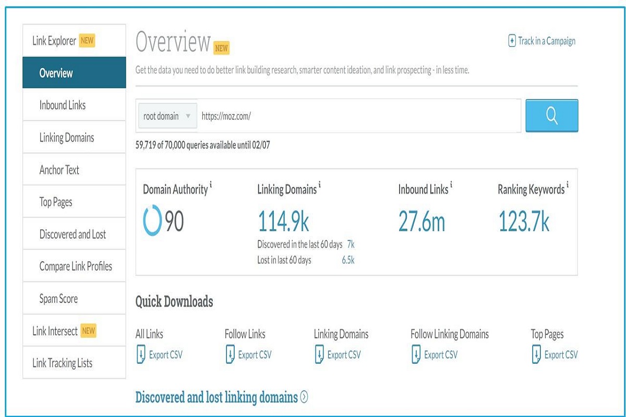Viewport: 626px width, 417px height.
Task: Open Anchor Text in the sidebar
Action: coord(74,170)
